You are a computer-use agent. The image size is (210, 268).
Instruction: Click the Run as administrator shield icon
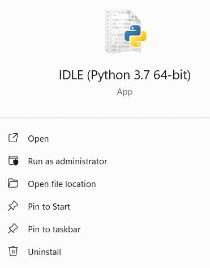tap(13, 160)
